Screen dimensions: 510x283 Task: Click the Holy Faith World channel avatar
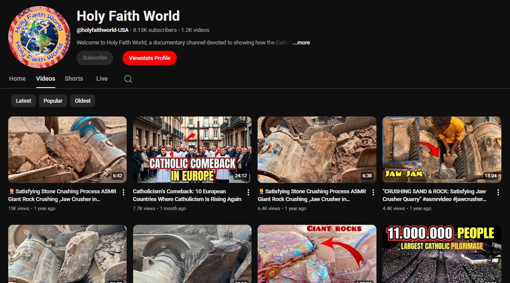[39, 37]
